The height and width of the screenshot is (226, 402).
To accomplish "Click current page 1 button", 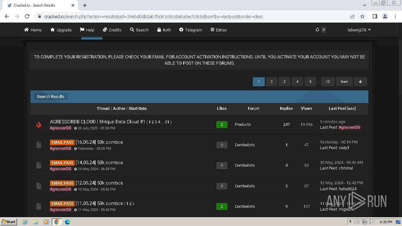I will [259, 82].
